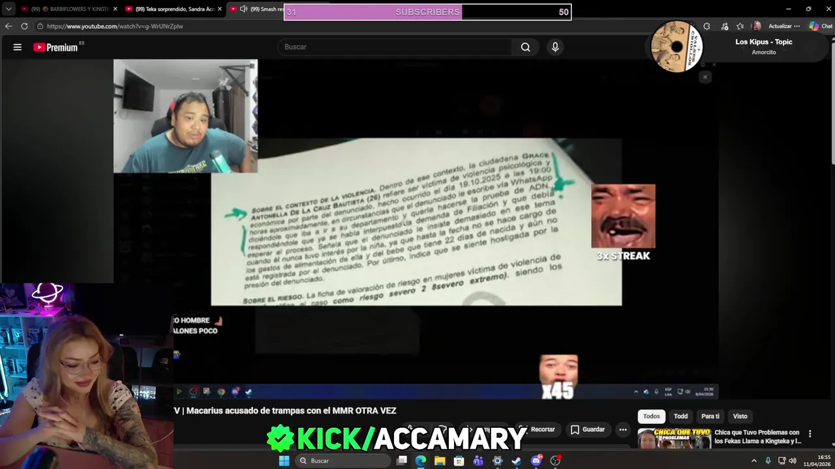Open File Explorer from taskbar
This screenshot has width=835, height=469.
440,461
